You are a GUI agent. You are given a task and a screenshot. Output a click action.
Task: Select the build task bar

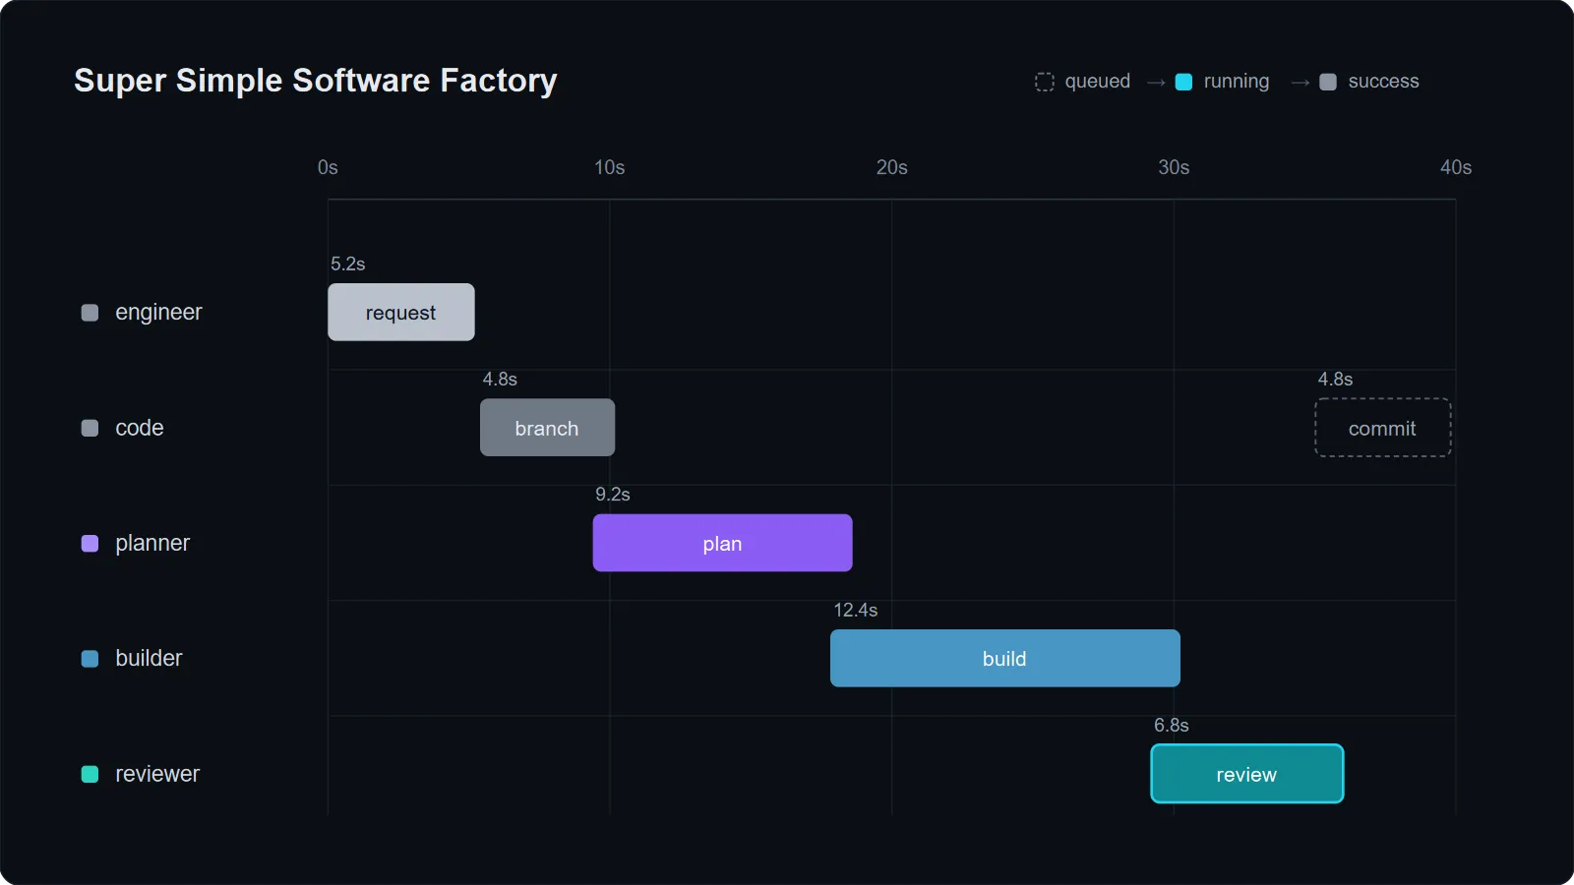[1004, 658]
